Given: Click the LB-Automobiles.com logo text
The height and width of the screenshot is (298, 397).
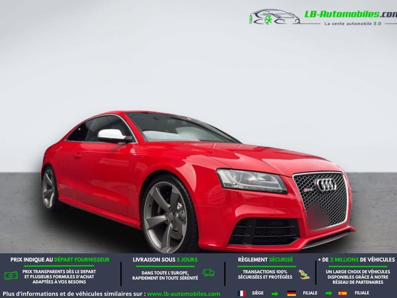Looking at the screenshot, I should click(x=351, y=14).
